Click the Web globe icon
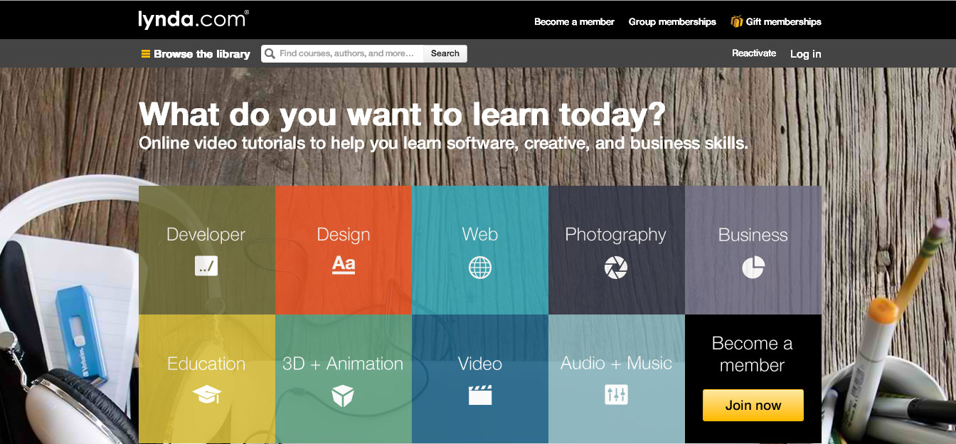956x444 pixels. (480, 268)
